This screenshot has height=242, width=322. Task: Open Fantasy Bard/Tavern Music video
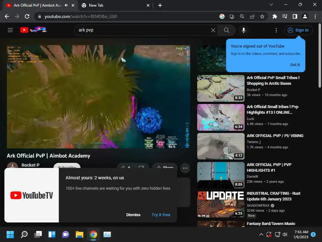(x=271, y=223)
